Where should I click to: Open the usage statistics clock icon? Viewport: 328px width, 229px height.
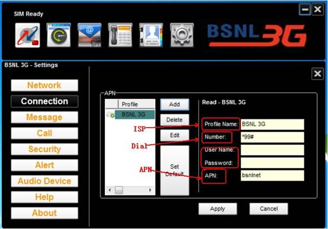59,35
